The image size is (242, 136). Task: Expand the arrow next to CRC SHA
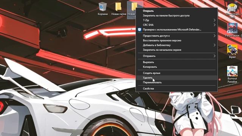coord(214,25)
